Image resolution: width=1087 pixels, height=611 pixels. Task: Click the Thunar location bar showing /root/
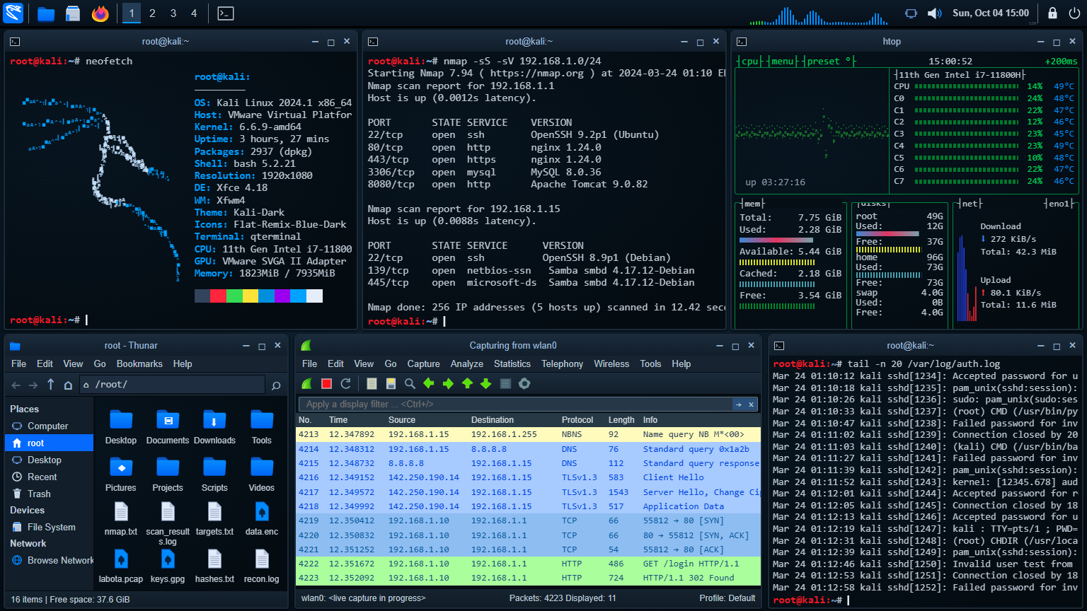(173, 385)
